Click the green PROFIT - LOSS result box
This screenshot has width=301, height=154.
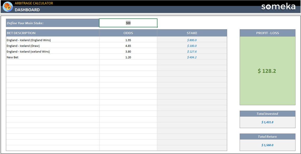[x=267, y=71]
